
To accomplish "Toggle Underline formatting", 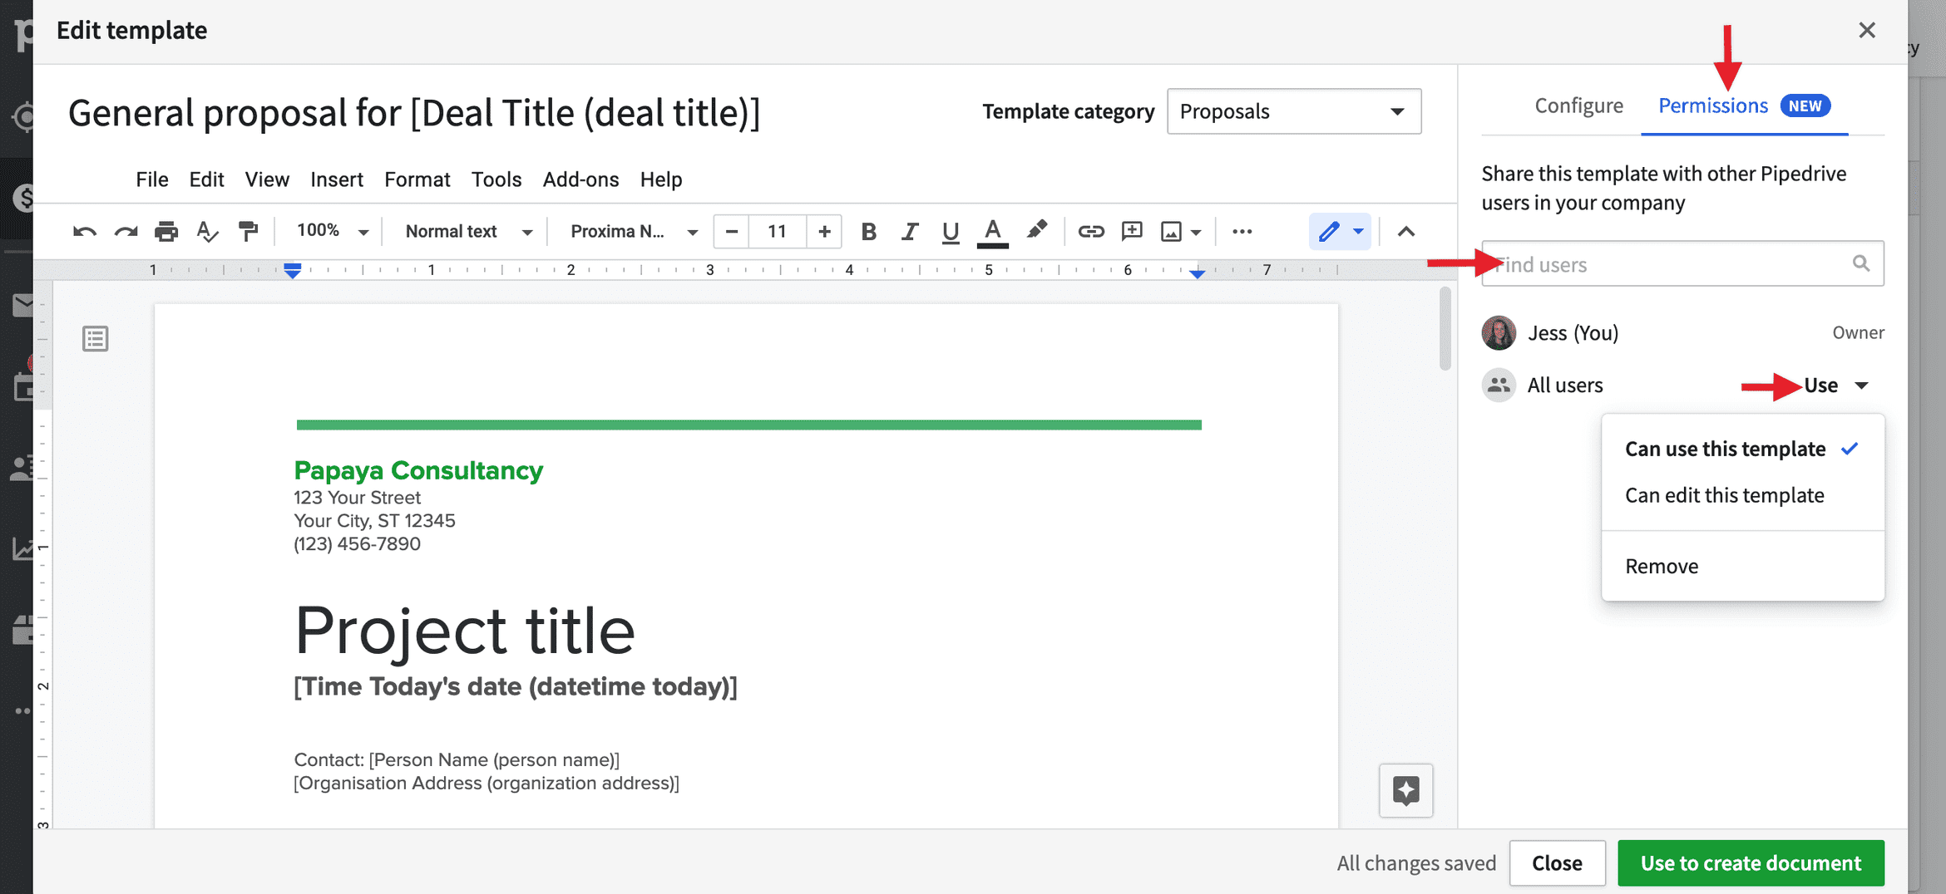I will click(951, 231).
